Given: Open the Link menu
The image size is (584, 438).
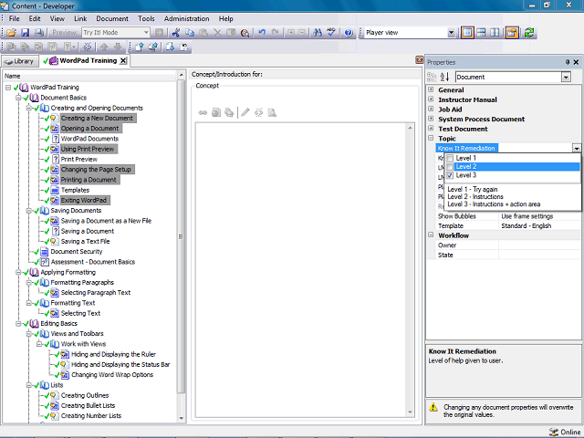Looking at the screenshot, I should tap(80, 18).
